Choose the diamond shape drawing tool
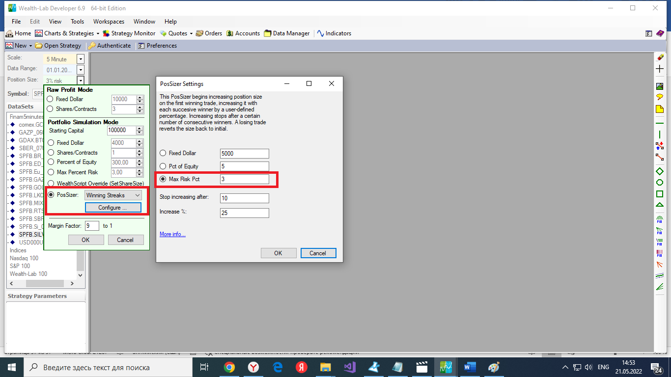Image resolution: width=671 pixels, height=377 pixels. 660,171
